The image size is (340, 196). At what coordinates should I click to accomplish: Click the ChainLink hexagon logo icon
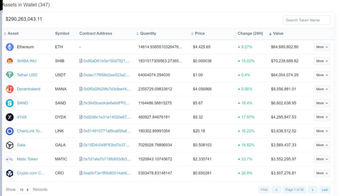[x=10, y=131]
